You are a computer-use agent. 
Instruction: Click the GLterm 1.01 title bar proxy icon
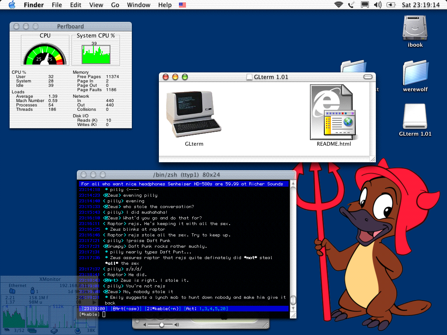tap(249, 77)
